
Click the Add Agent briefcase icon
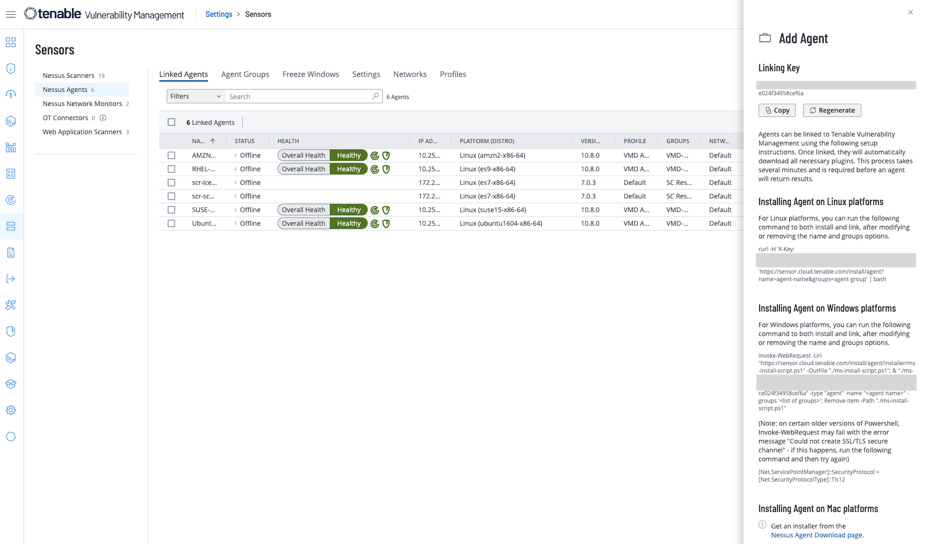pyautogui.click(x=765, y=38)
